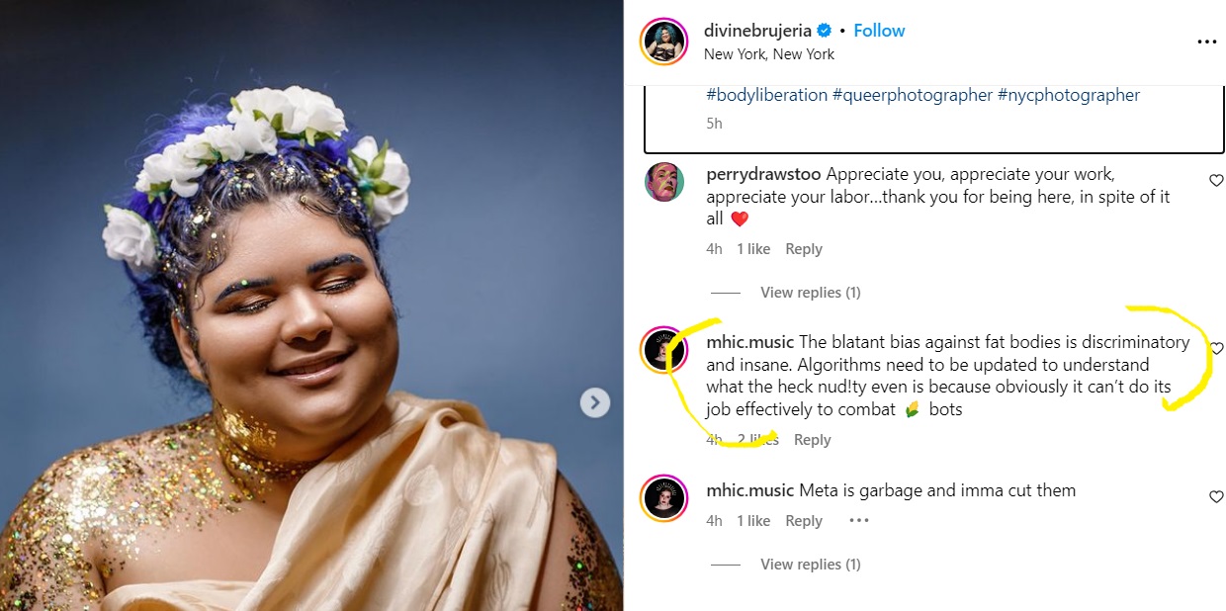Expand replies under "Meta is garbage" comment
1226x611 pixels.
(810, 565)
